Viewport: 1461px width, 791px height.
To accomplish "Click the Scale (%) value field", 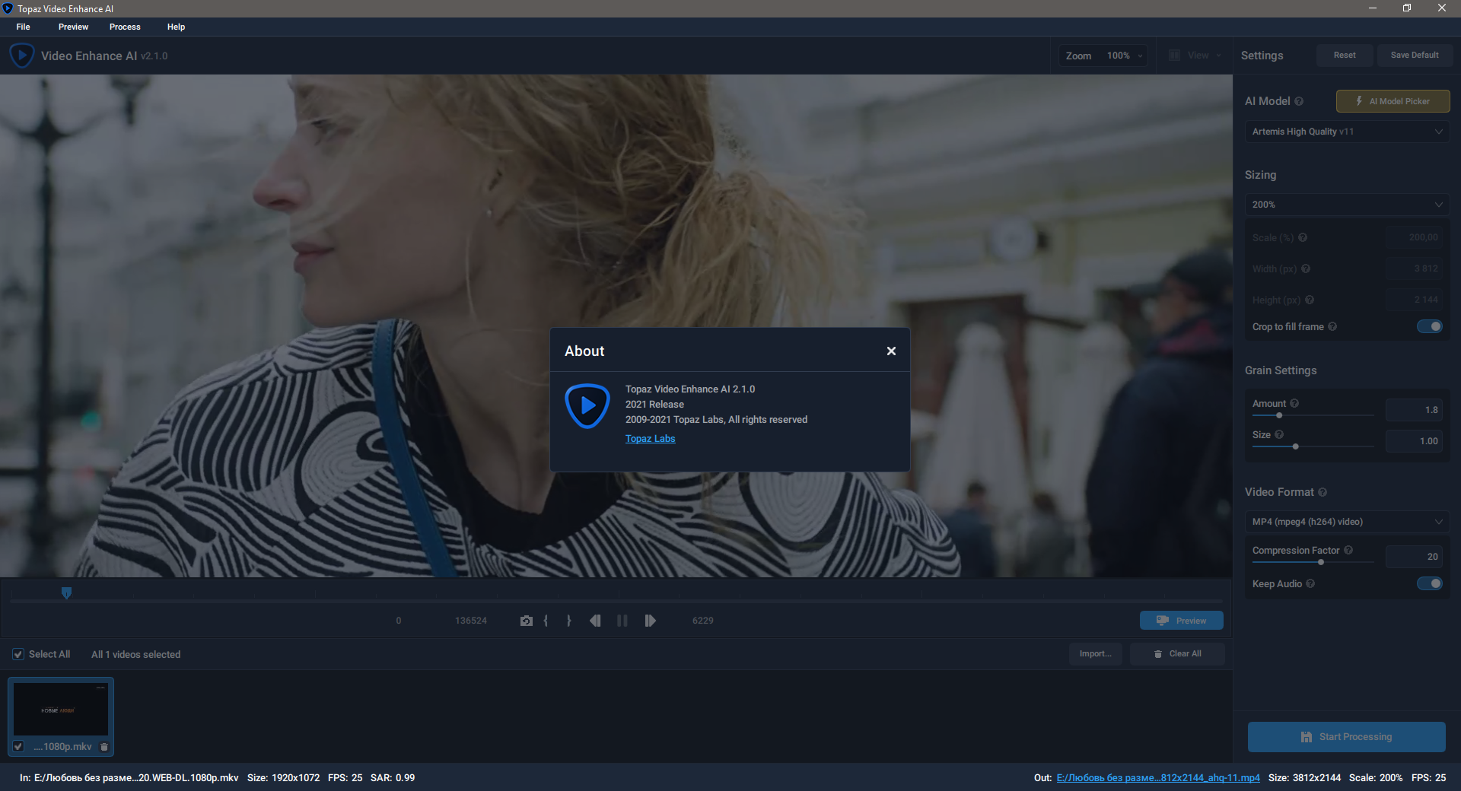I will click(x=1414, y=237).
